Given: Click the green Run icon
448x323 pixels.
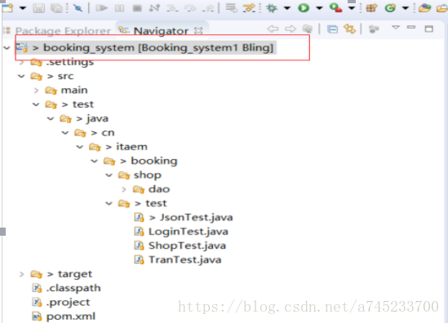Looking at the screenshot, I should pos(304,8).
